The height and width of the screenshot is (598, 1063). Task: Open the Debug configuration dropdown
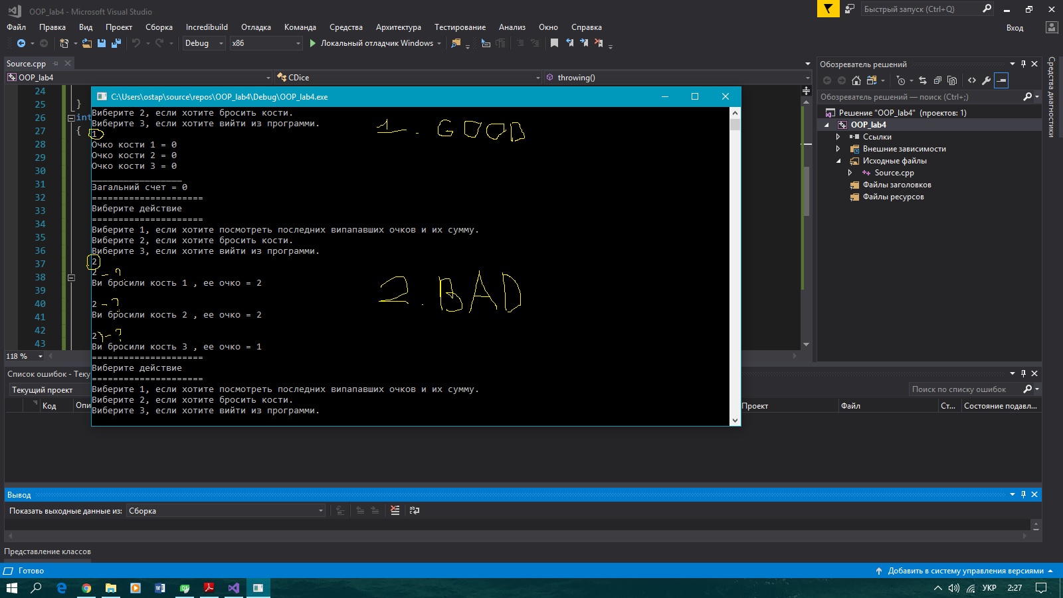click(x=204, y=43)
